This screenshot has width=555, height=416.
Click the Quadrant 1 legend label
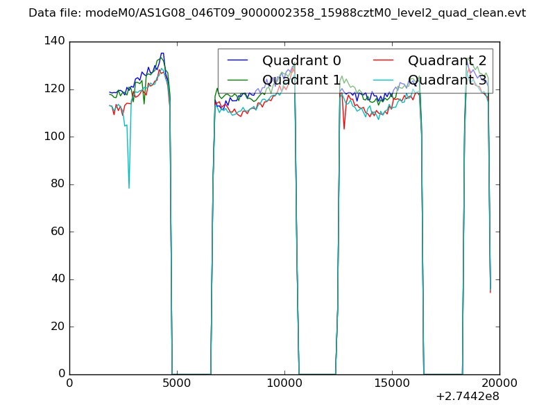(301, 80)
